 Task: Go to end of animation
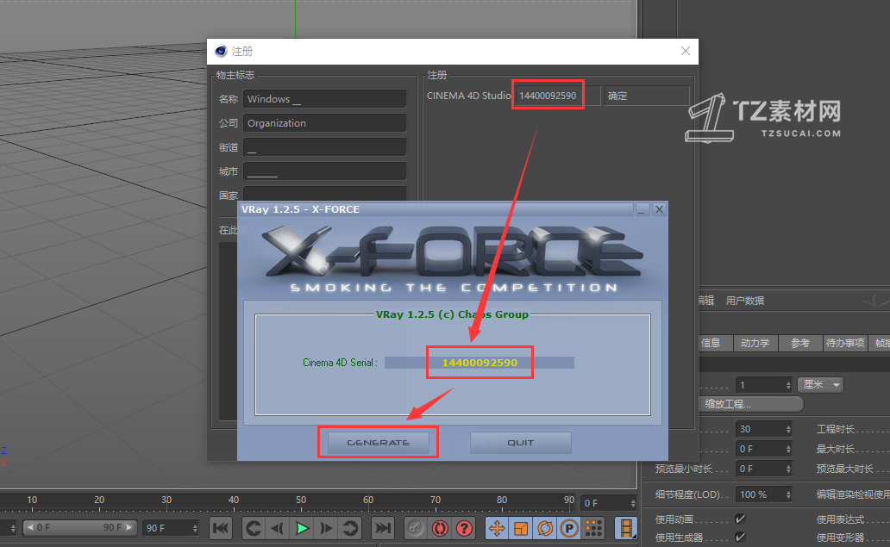click(383, 528)
